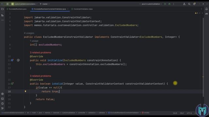This screenshot has width=209, height=117.
Task: Open Search Everywhere magnifier icon
Action: pyautogui.click(x=189, y=4)
